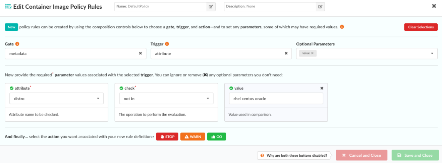Click the edit icon beside policy Name
442x163 pixels.
coord(211,7)
